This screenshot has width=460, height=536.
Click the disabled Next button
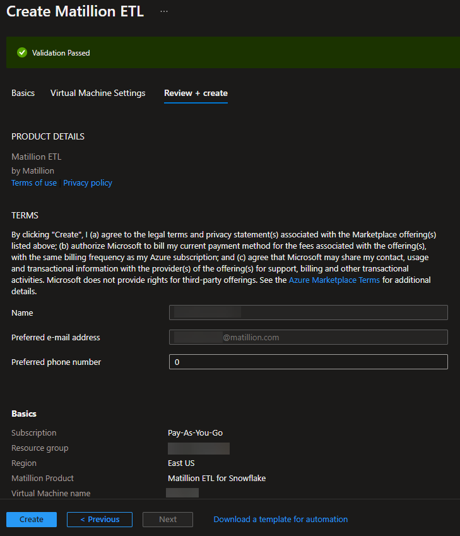coord(168,519)
